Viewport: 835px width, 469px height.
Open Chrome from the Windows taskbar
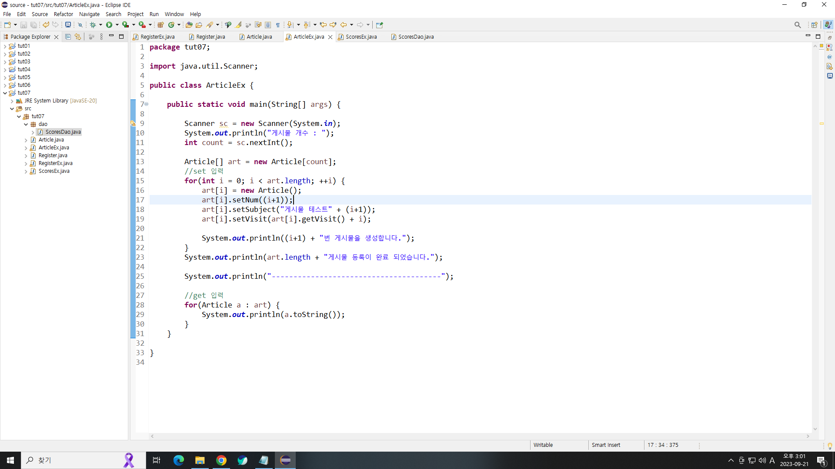(221, 460)
